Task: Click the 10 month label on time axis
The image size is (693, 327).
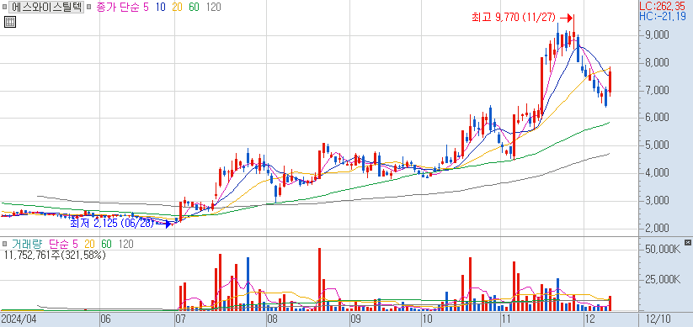Action: (x=427, y=319)
